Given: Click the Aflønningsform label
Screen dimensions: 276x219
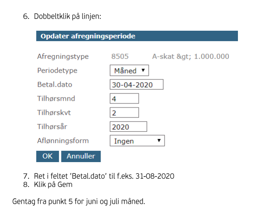Looking at the screenshot, I should 63,141.
